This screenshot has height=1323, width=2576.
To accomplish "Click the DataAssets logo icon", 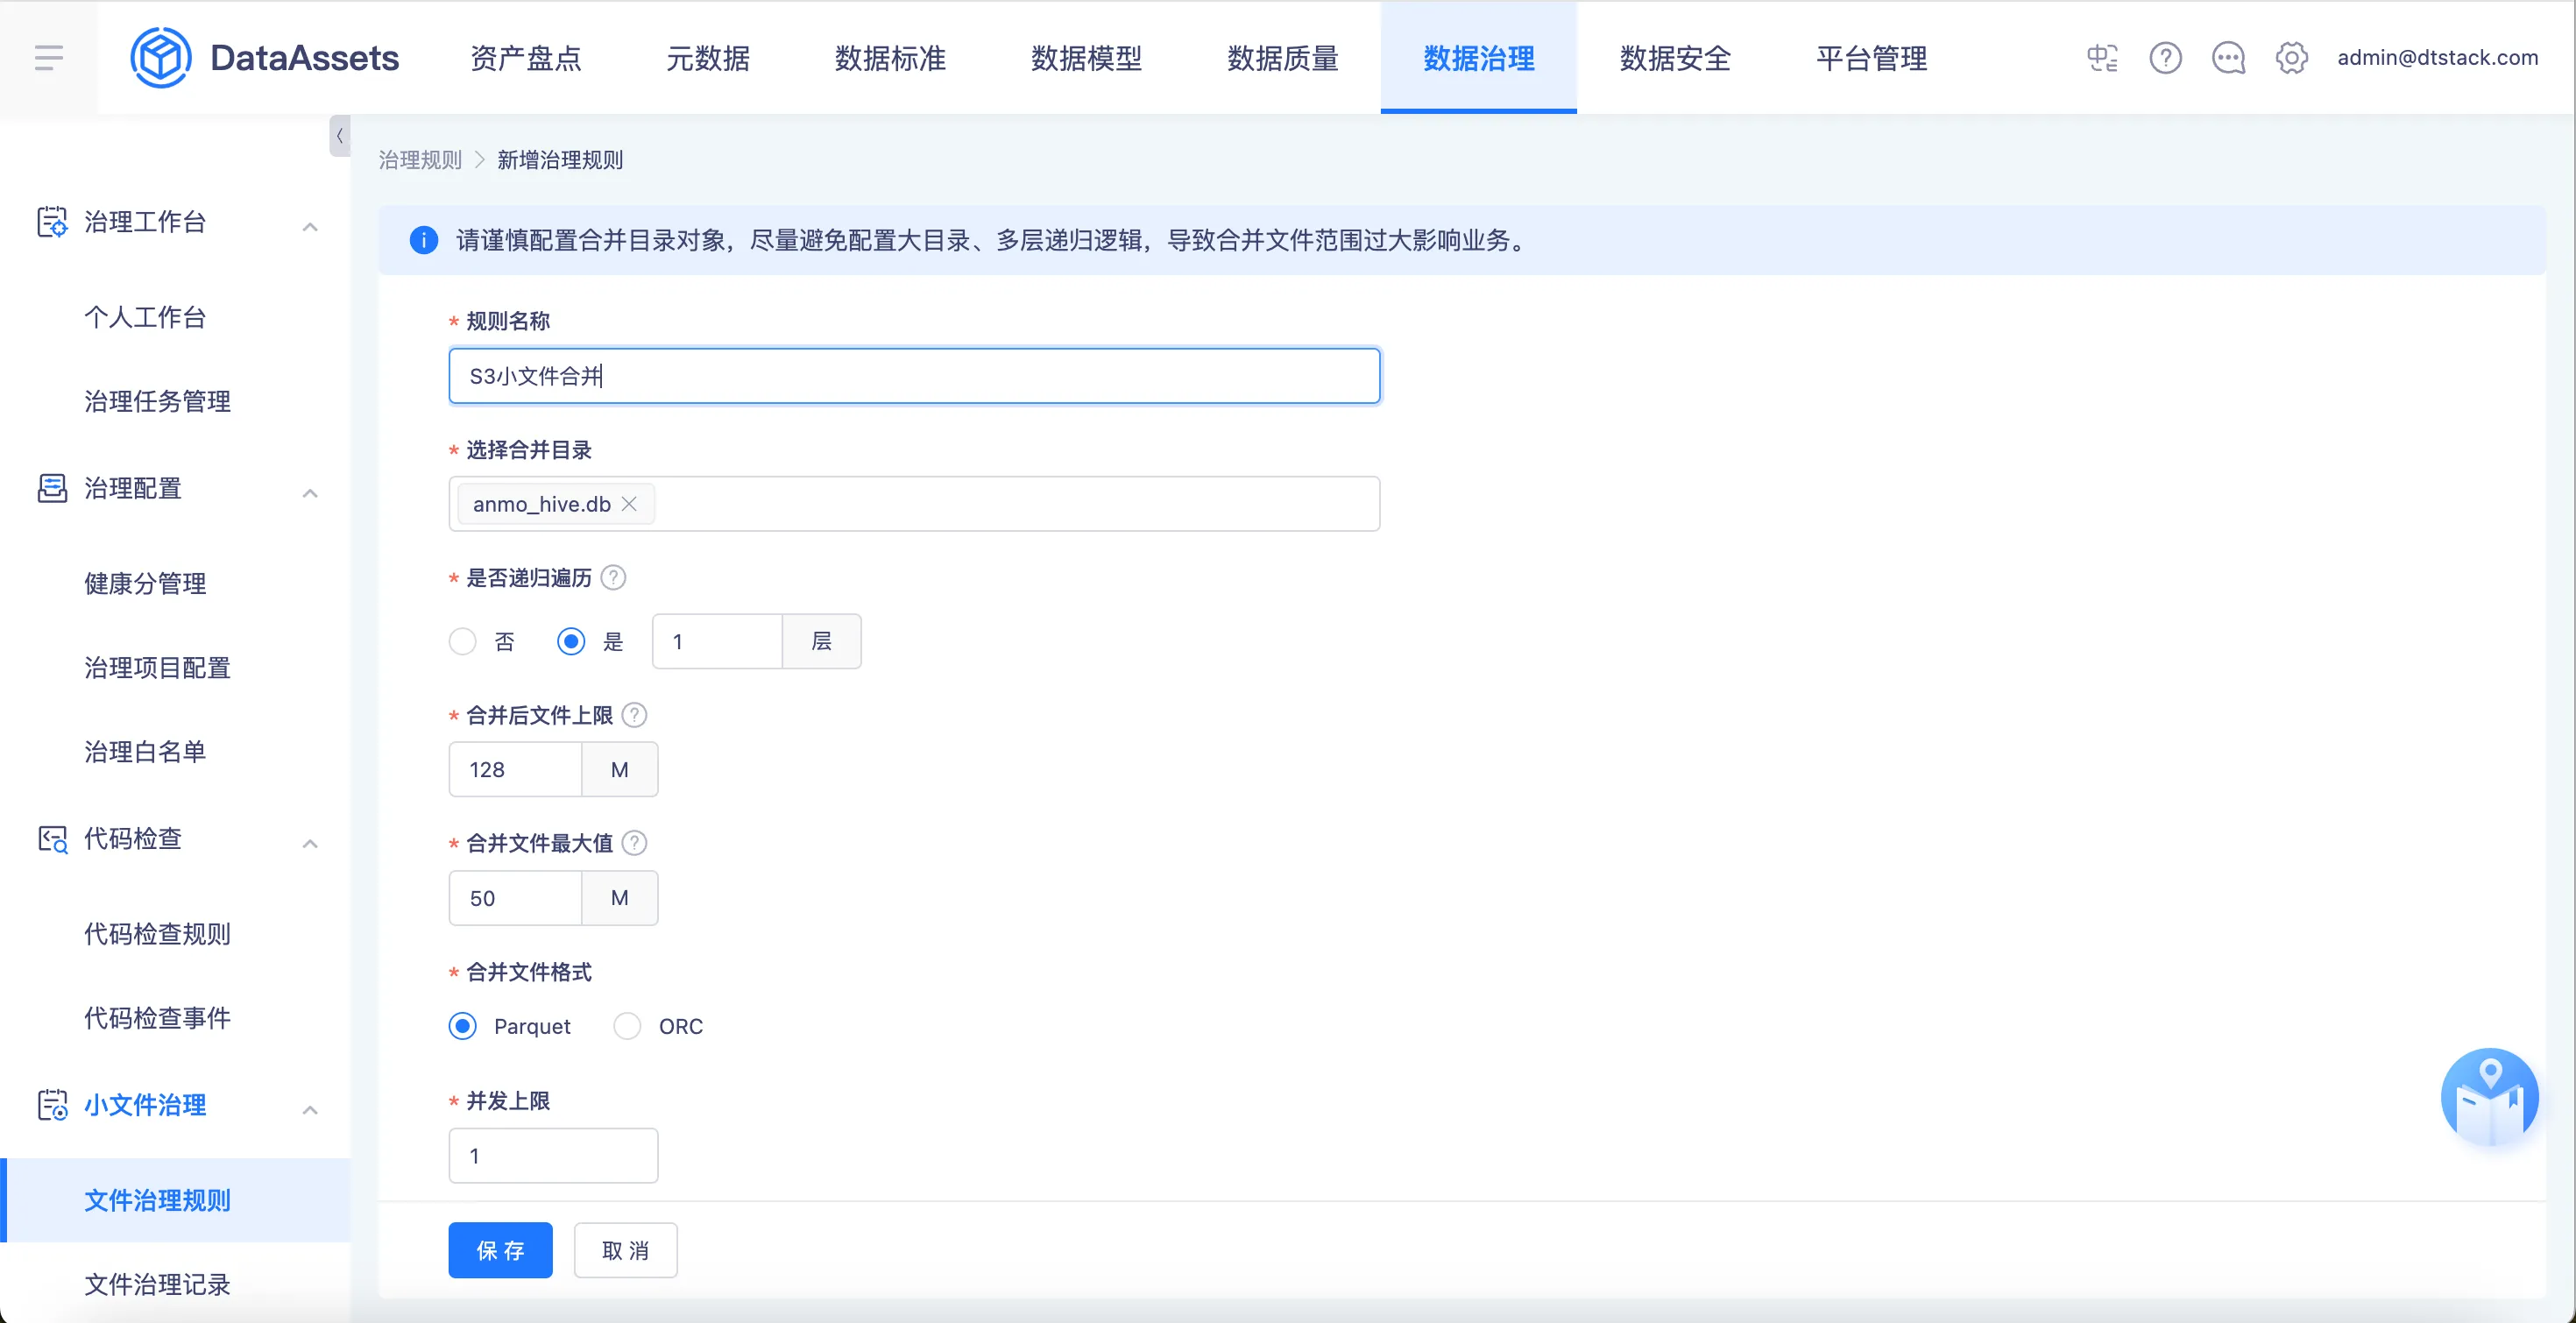I will (x=160, y=58).
